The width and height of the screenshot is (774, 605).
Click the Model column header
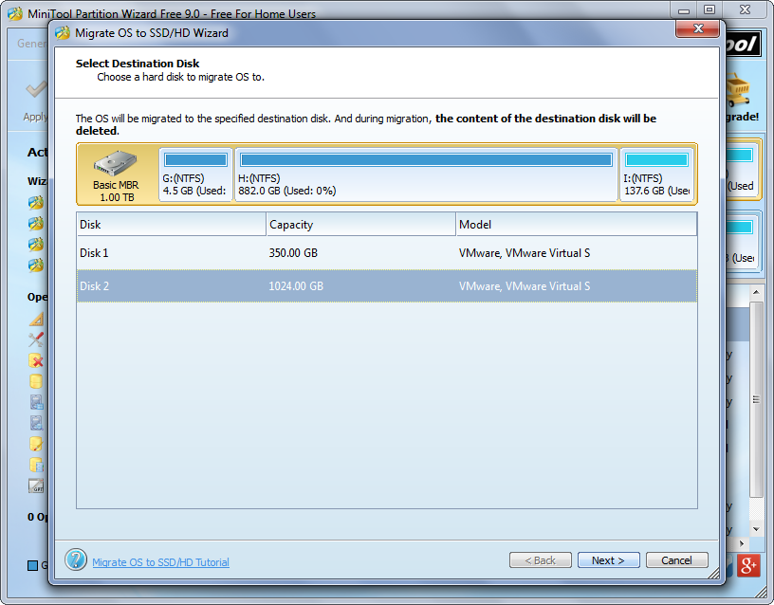[576, 224]
